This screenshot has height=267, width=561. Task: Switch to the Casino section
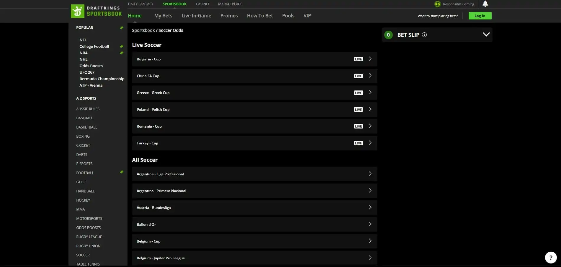(x=202, y=4)
